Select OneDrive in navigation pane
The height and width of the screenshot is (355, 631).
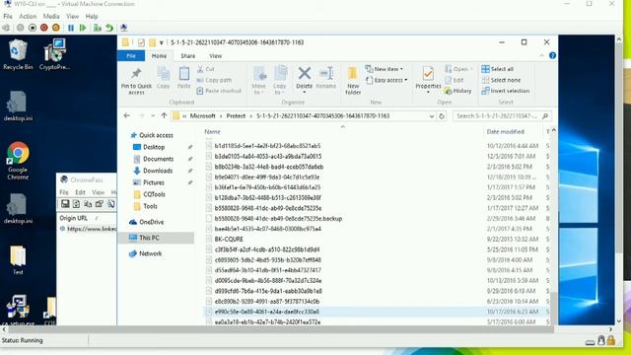(x=151, y=222)
